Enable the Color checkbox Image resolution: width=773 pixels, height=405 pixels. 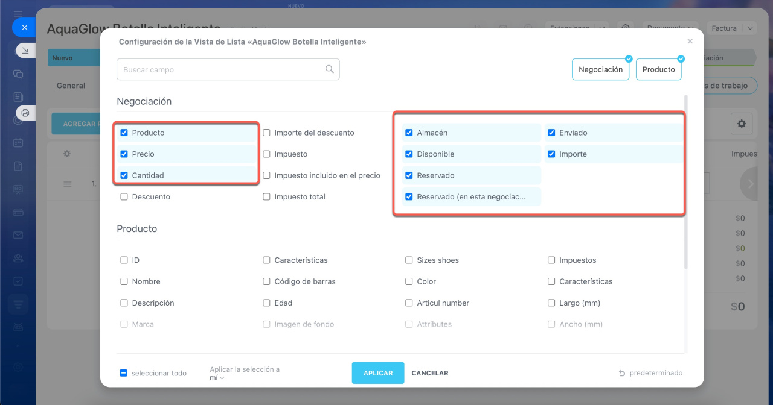point(409,281)
